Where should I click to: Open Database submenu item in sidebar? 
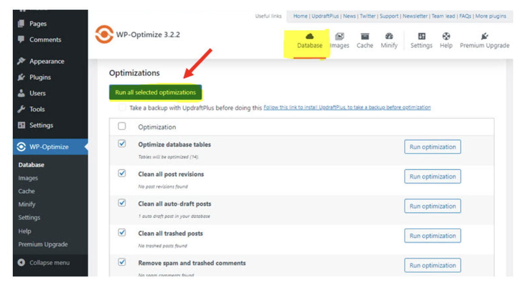pos(31,165)
